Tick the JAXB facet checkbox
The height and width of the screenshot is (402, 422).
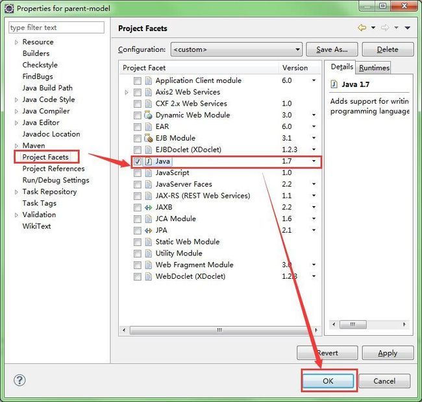tap(138, 207)
